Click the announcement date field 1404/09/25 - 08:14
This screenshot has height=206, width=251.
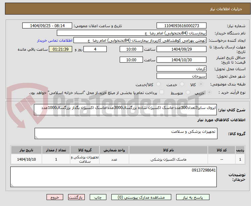click(47, 26)
